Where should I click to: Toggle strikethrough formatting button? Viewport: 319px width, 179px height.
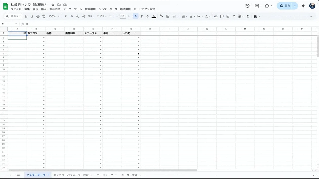point(148,16)
